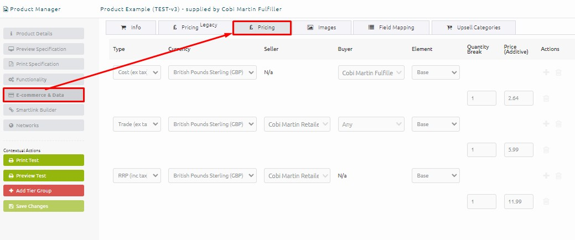Screen dimensions: 575x240
Task: Click the trash icon beside price 2.64
Action: click(546, 98)
